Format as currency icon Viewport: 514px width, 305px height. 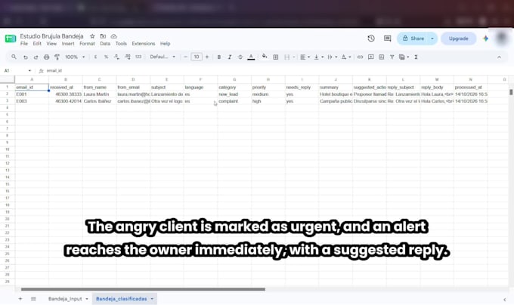coord(95,57)
